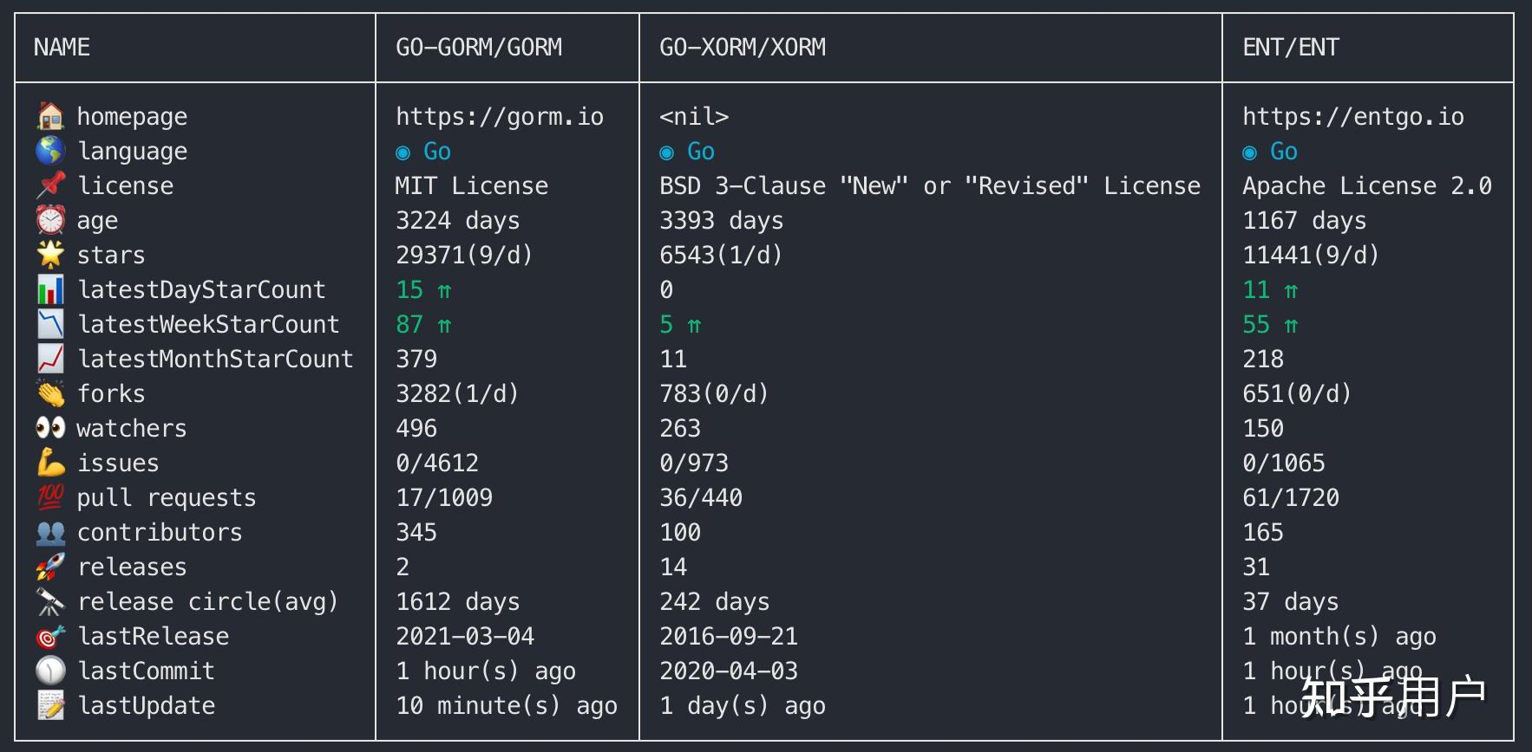The height and width of the screenshot is (752, 1532).
Task: Open the https://entgo.io homepage link
Action: pos(1353,116)
